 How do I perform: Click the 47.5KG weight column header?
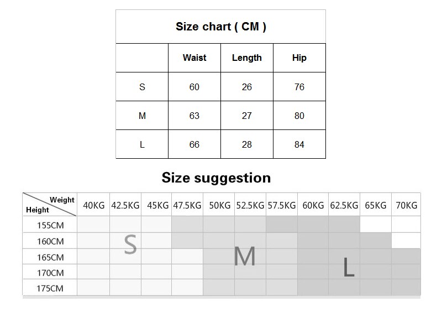coord(187,205)
